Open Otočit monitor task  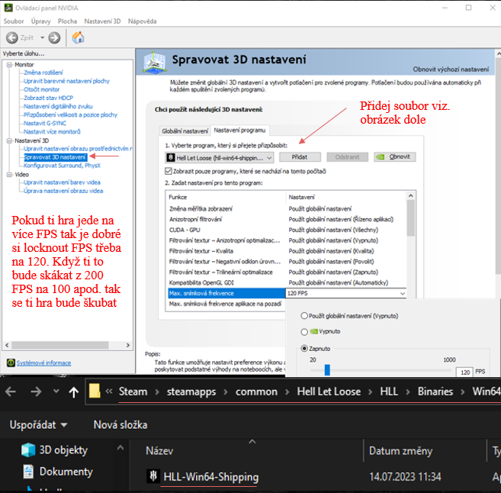[x=42, y=89]
